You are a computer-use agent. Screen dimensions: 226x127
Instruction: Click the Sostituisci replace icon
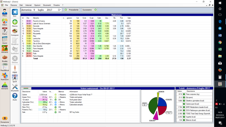(15, 49)
